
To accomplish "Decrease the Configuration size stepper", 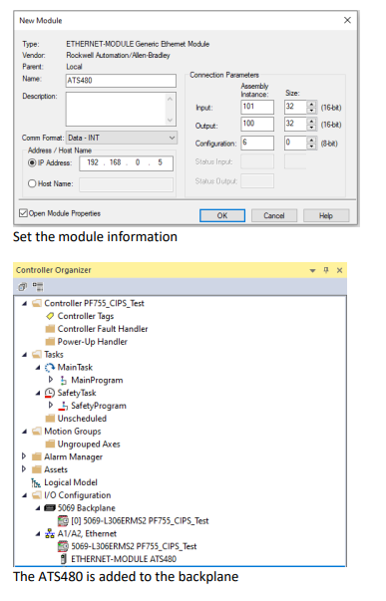I will tap(312, 147).
